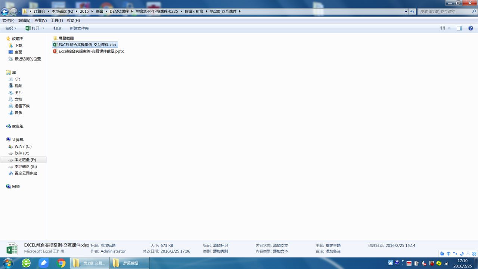Viewport: 478px width, 269px height.
Task: Click the 打印 toolbar button
Action: coord(57,28)
